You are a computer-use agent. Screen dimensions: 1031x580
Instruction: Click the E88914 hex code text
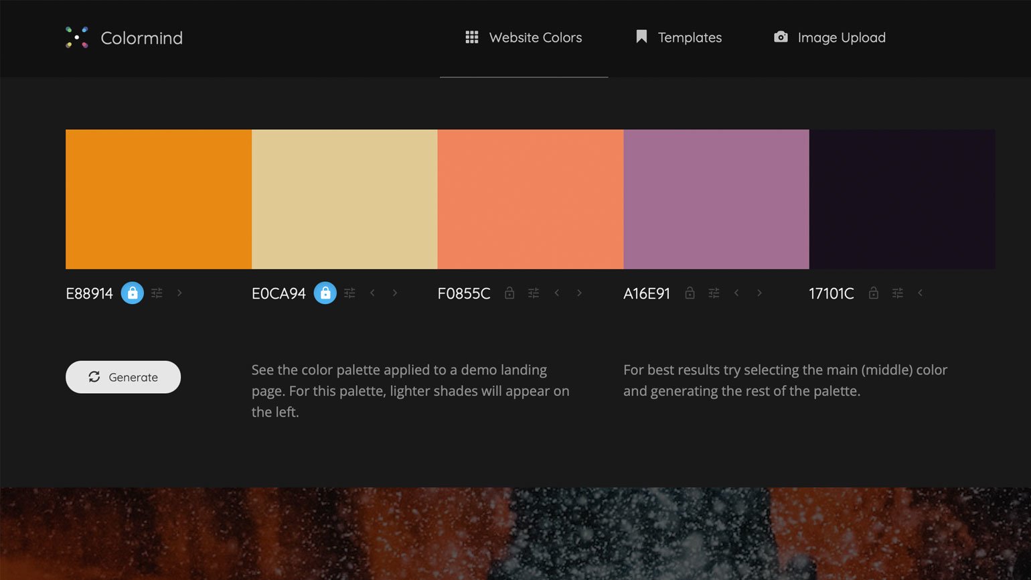coord(90,293)
